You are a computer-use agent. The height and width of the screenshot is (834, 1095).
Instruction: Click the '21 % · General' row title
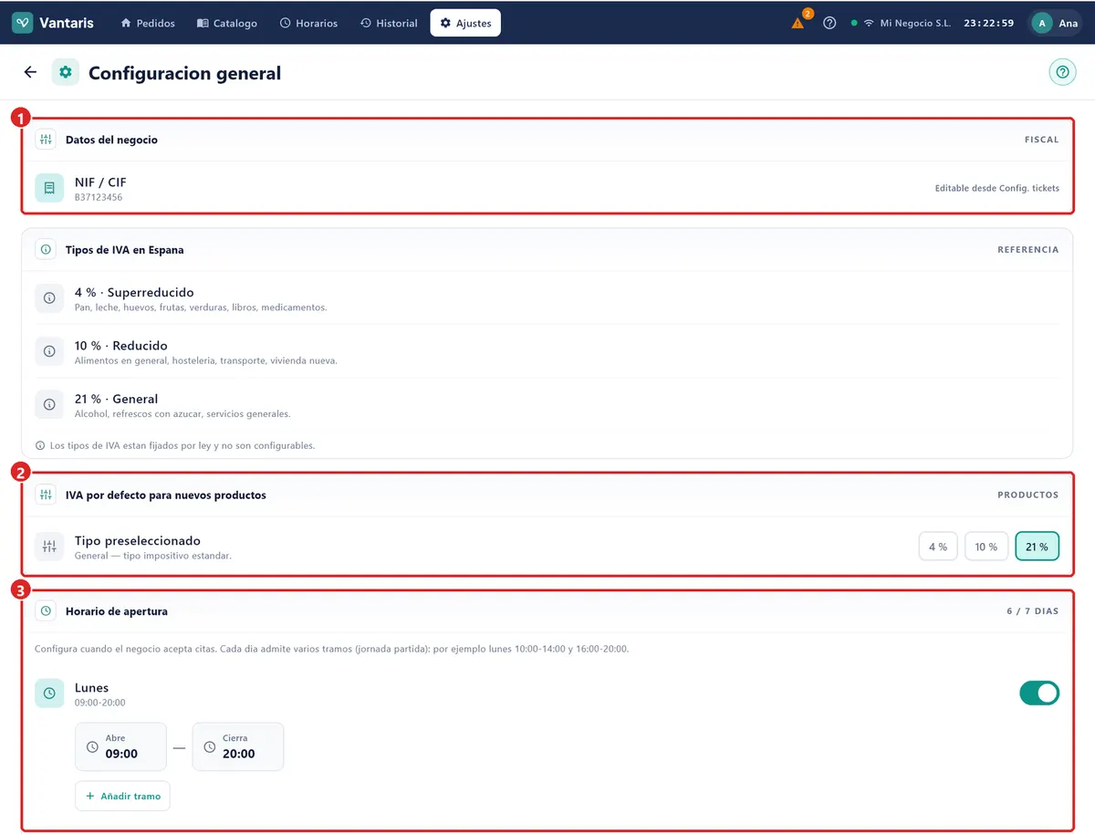(x=117, y=399)
